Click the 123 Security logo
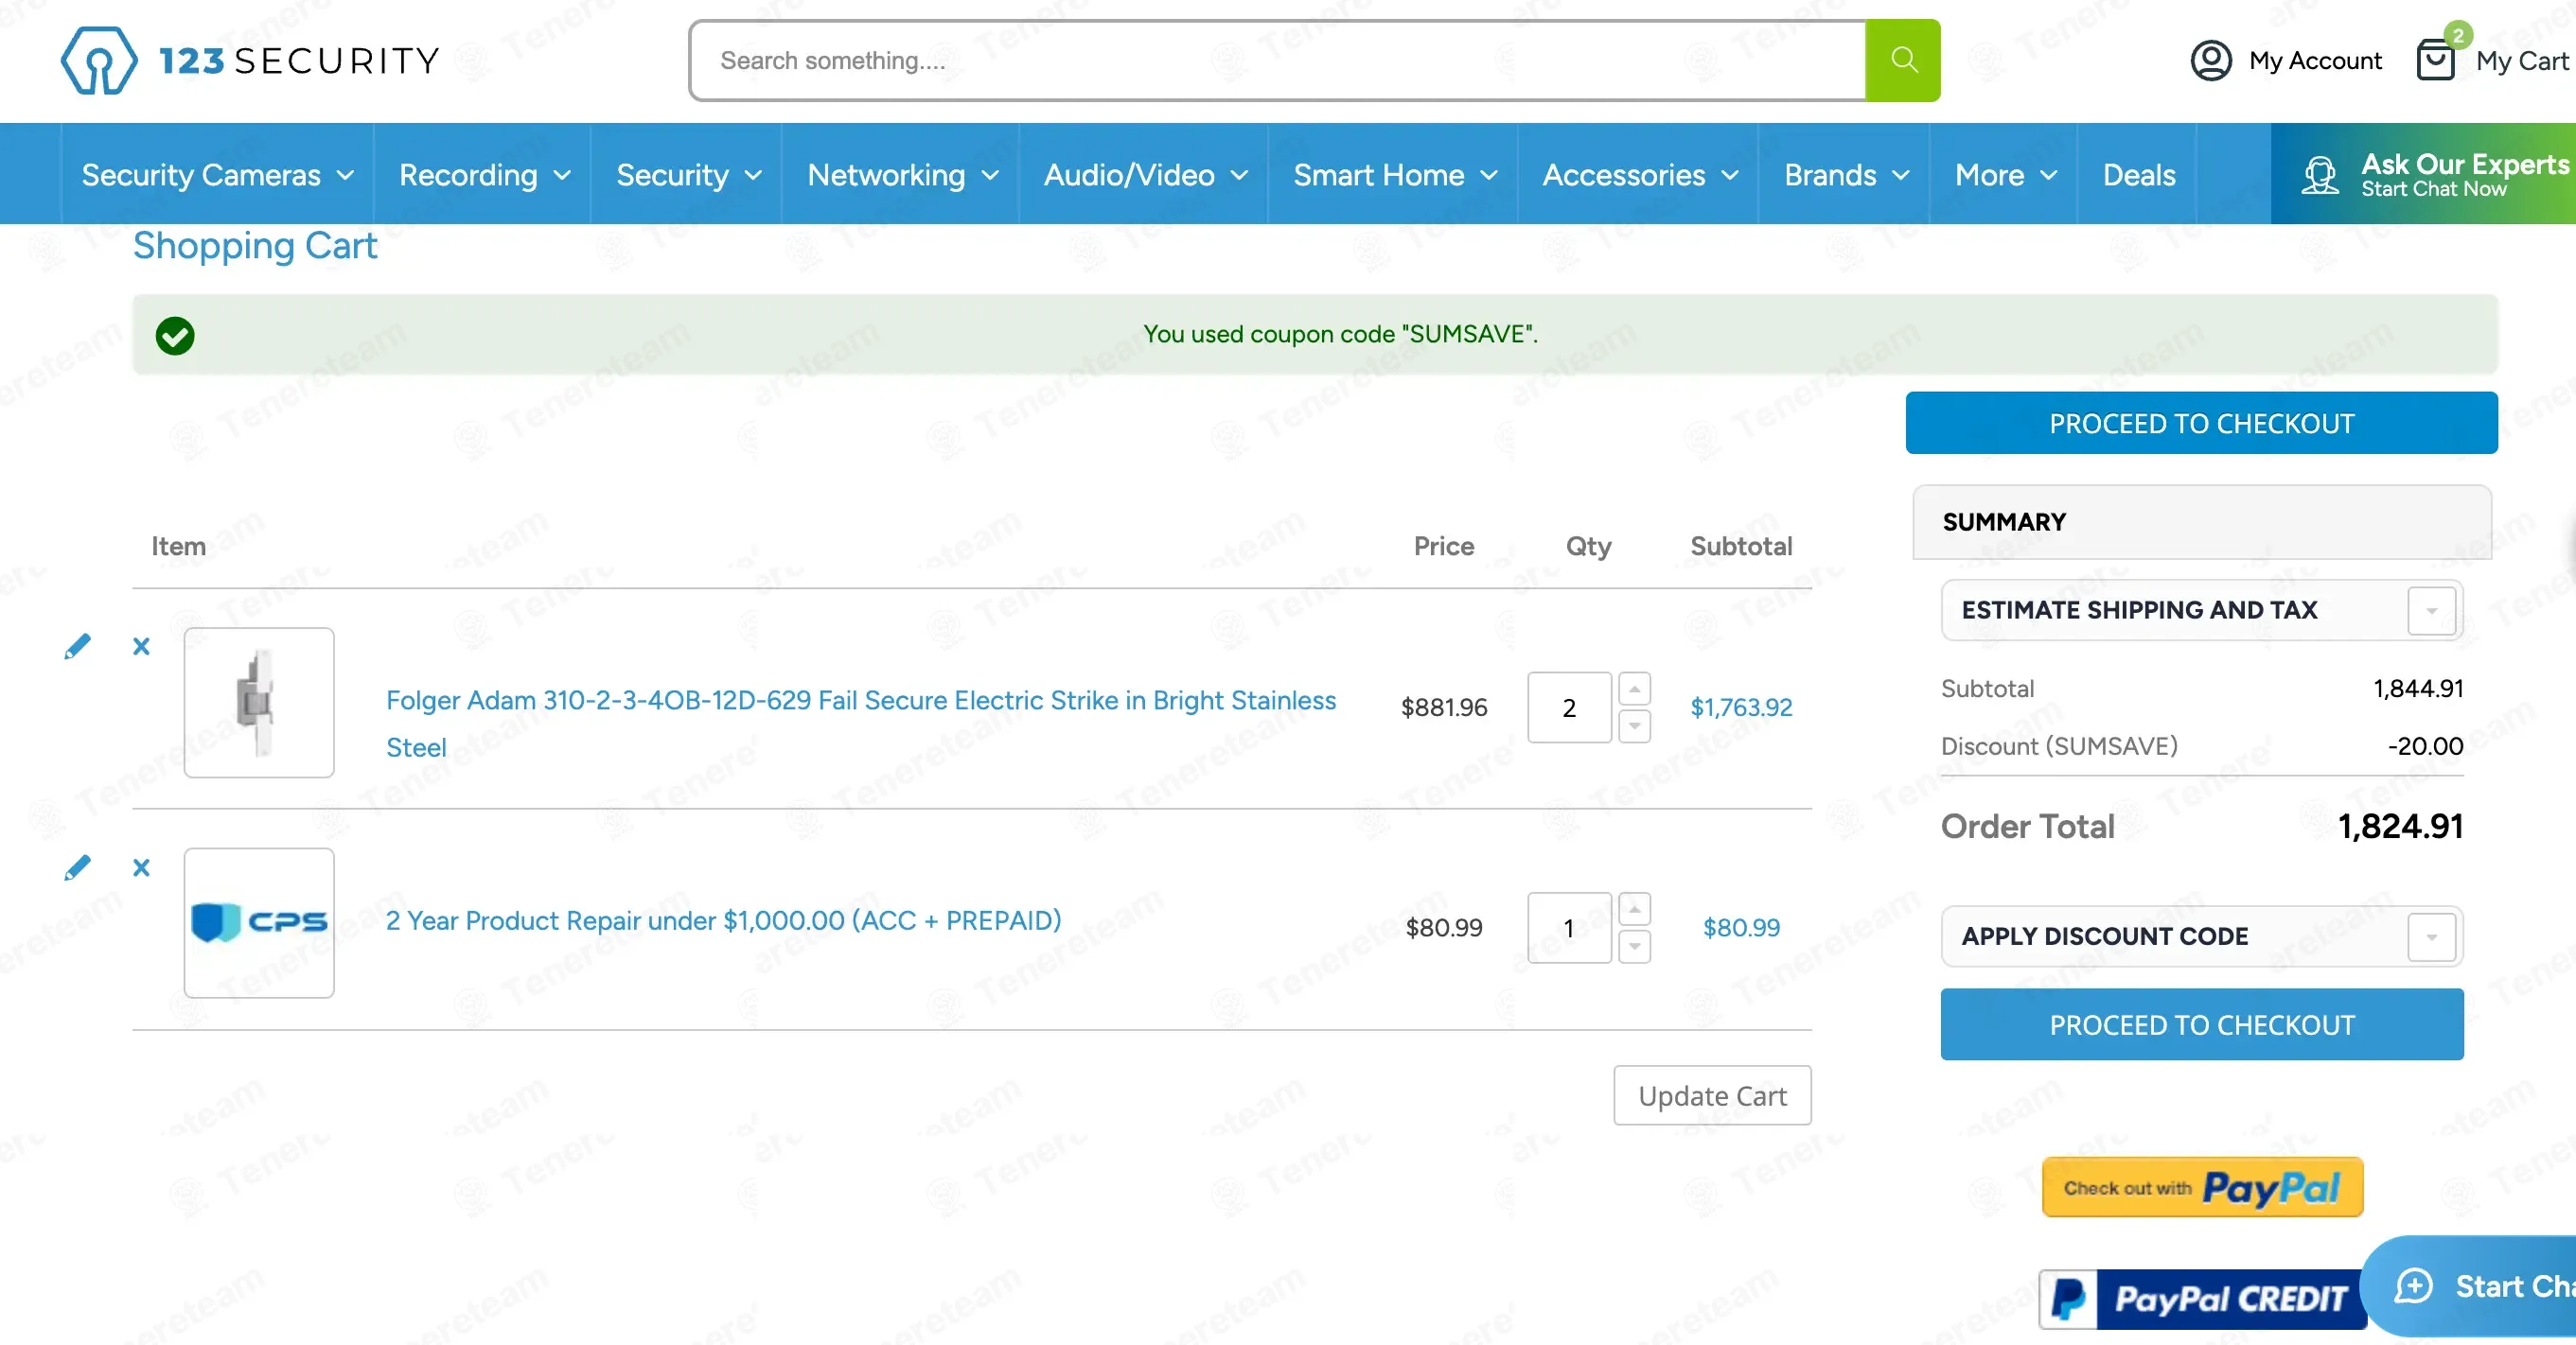 click(250, 60)
